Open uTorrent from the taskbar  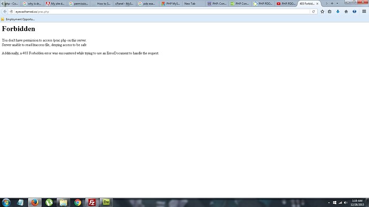(x=49, y=202)
